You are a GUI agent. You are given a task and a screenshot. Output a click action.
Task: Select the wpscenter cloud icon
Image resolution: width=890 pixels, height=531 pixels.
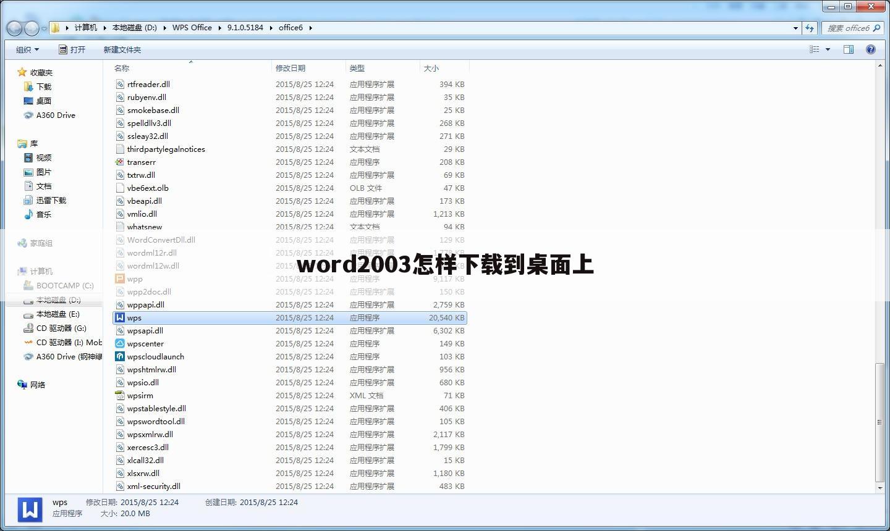coord(120,343)
